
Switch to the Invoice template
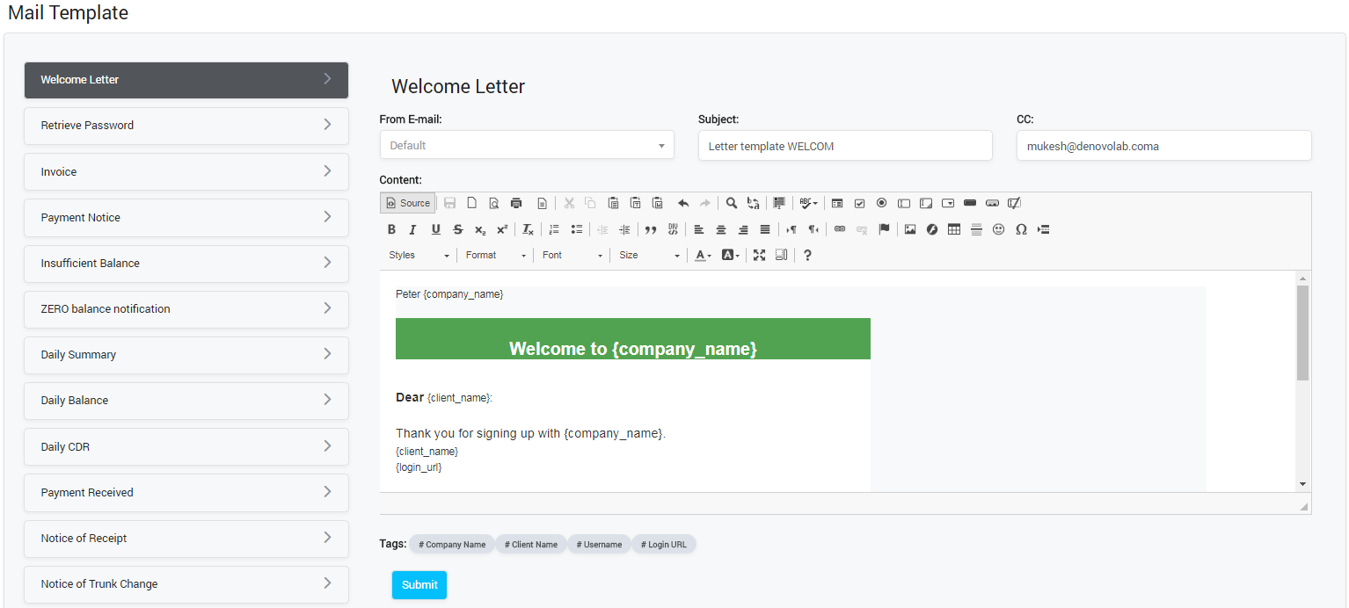tap(186, 171)
